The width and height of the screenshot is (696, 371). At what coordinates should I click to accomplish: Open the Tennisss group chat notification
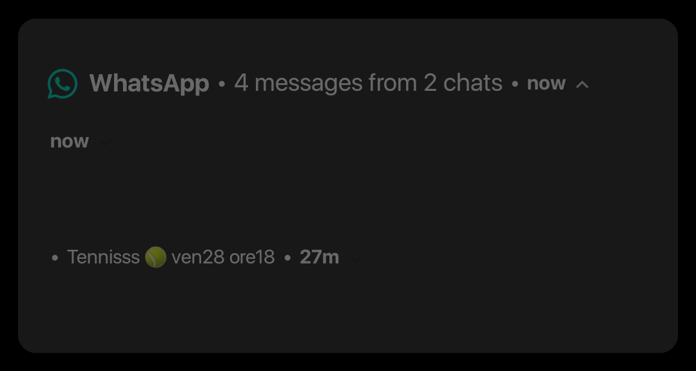click(x=103, y=258)
